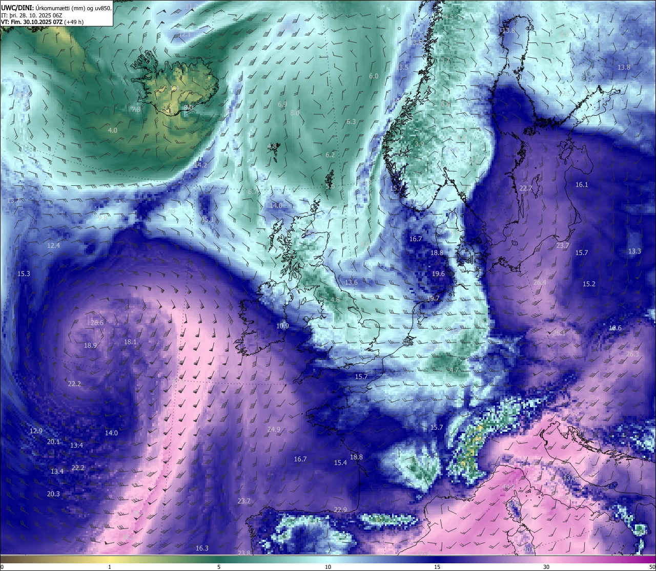Click the 15.4 value near Brittany
This screenshot has height=571, width=656.
point(340,463)
